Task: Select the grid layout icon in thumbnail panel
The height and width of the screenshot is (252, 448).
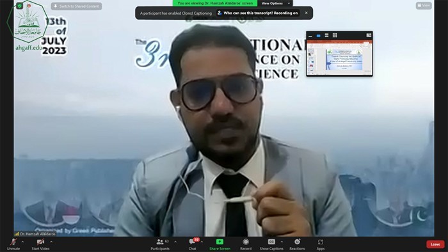Action: (335, 35)
